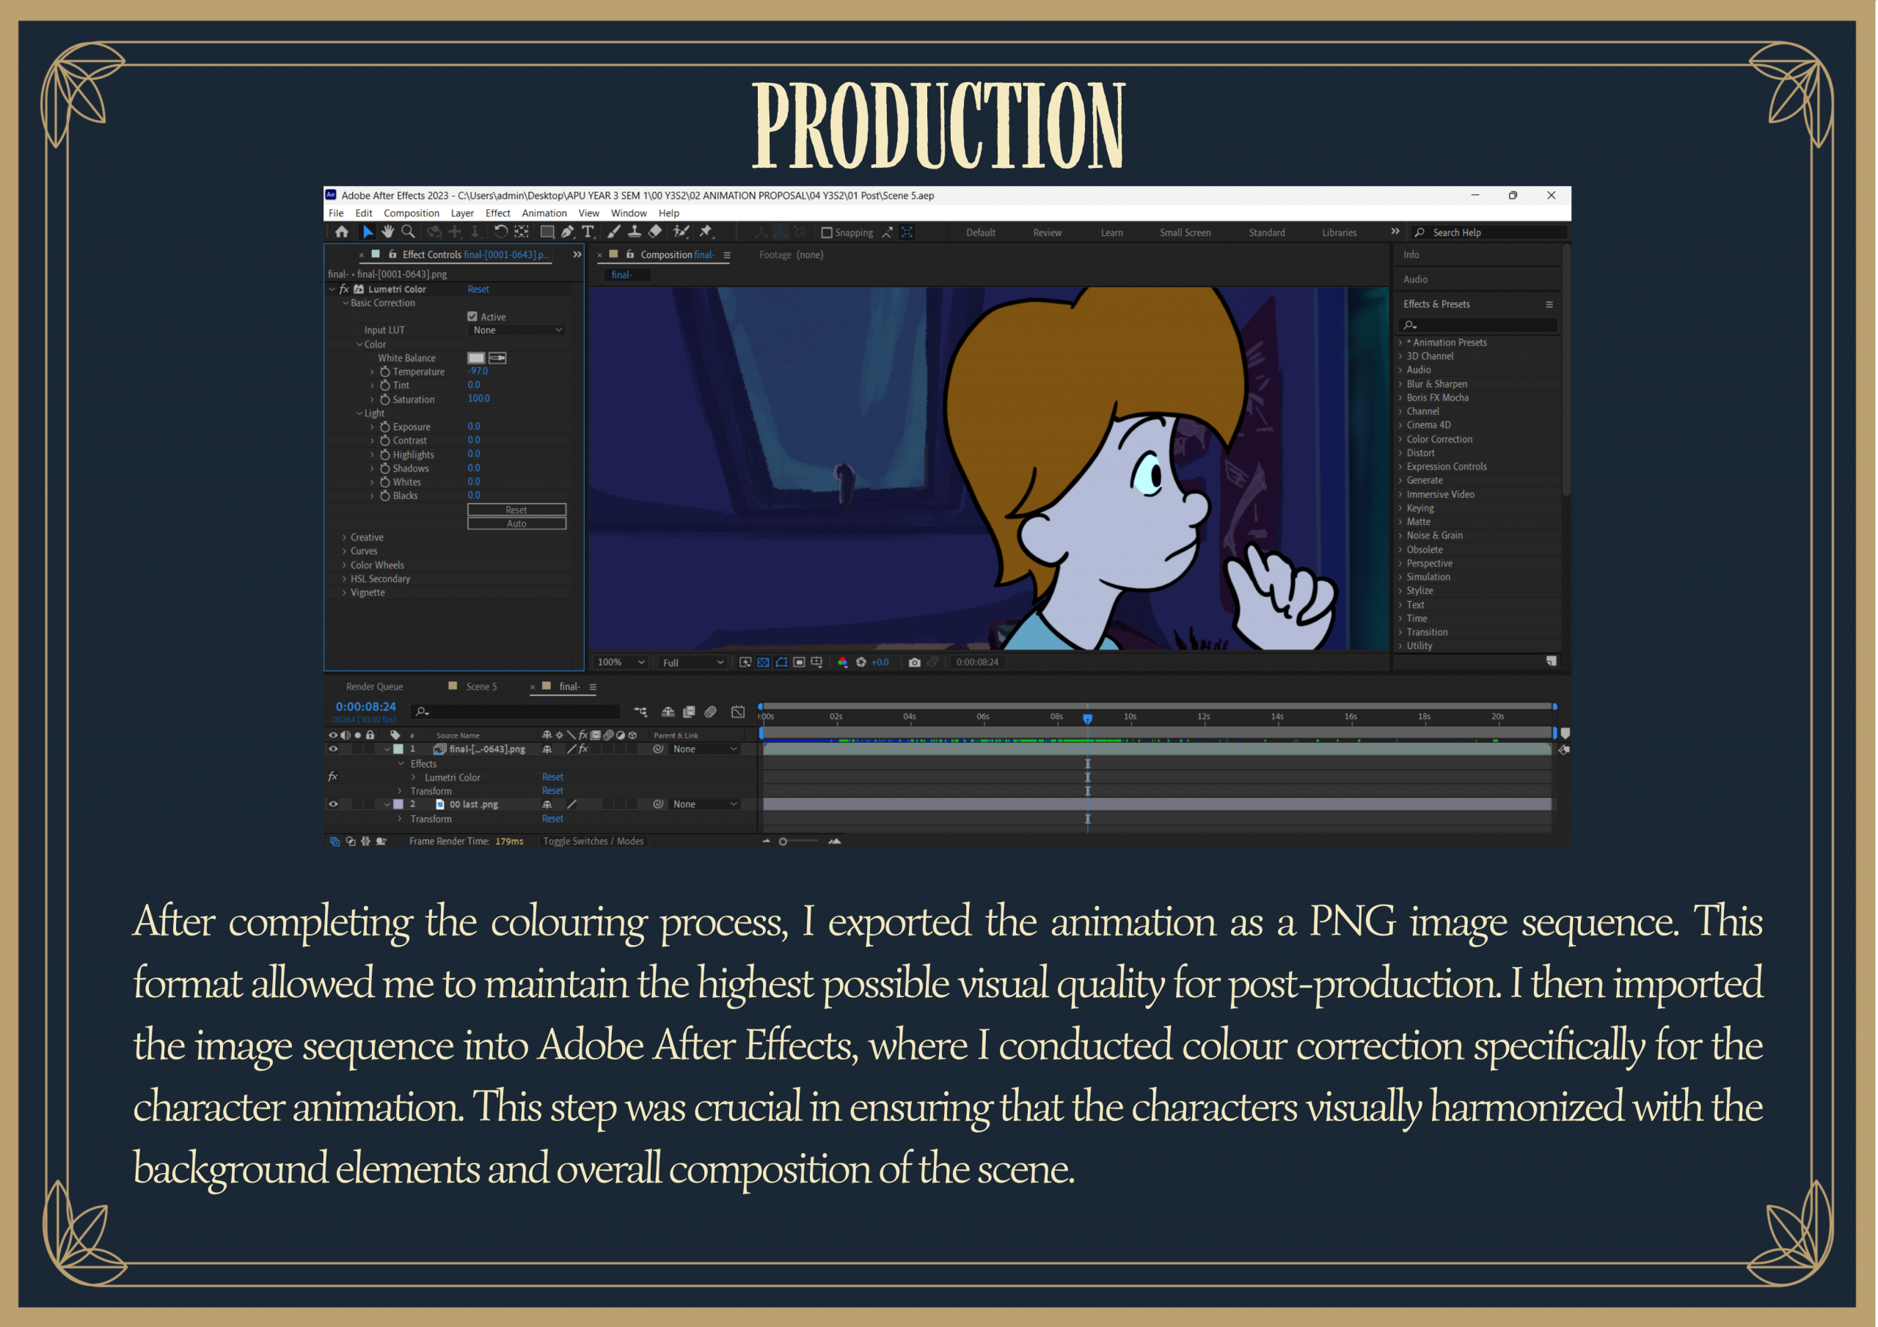Click the White Balance color swatch
This screenshot has width=1878, height=1327.
[x=476, y=358]
